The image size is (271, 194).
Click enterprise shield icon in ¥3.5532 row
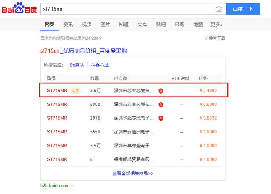(x=161, y=118)
